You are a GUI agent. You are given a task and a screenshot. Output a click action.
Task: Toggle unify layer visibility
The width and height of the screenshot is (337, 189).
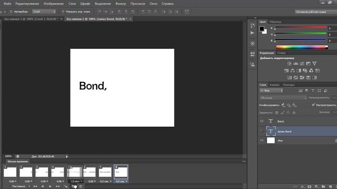point(289,105)
